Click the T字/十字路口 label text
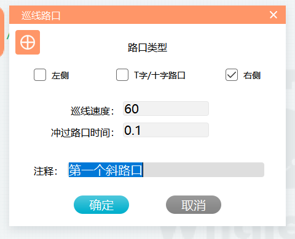Viewport: 295px width, 239px height. click(160, 75)
